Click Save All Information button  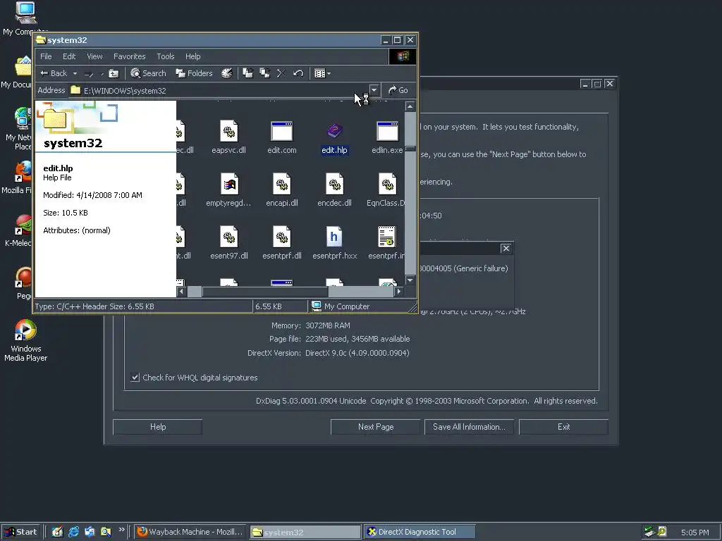click(x=469, y=427)
